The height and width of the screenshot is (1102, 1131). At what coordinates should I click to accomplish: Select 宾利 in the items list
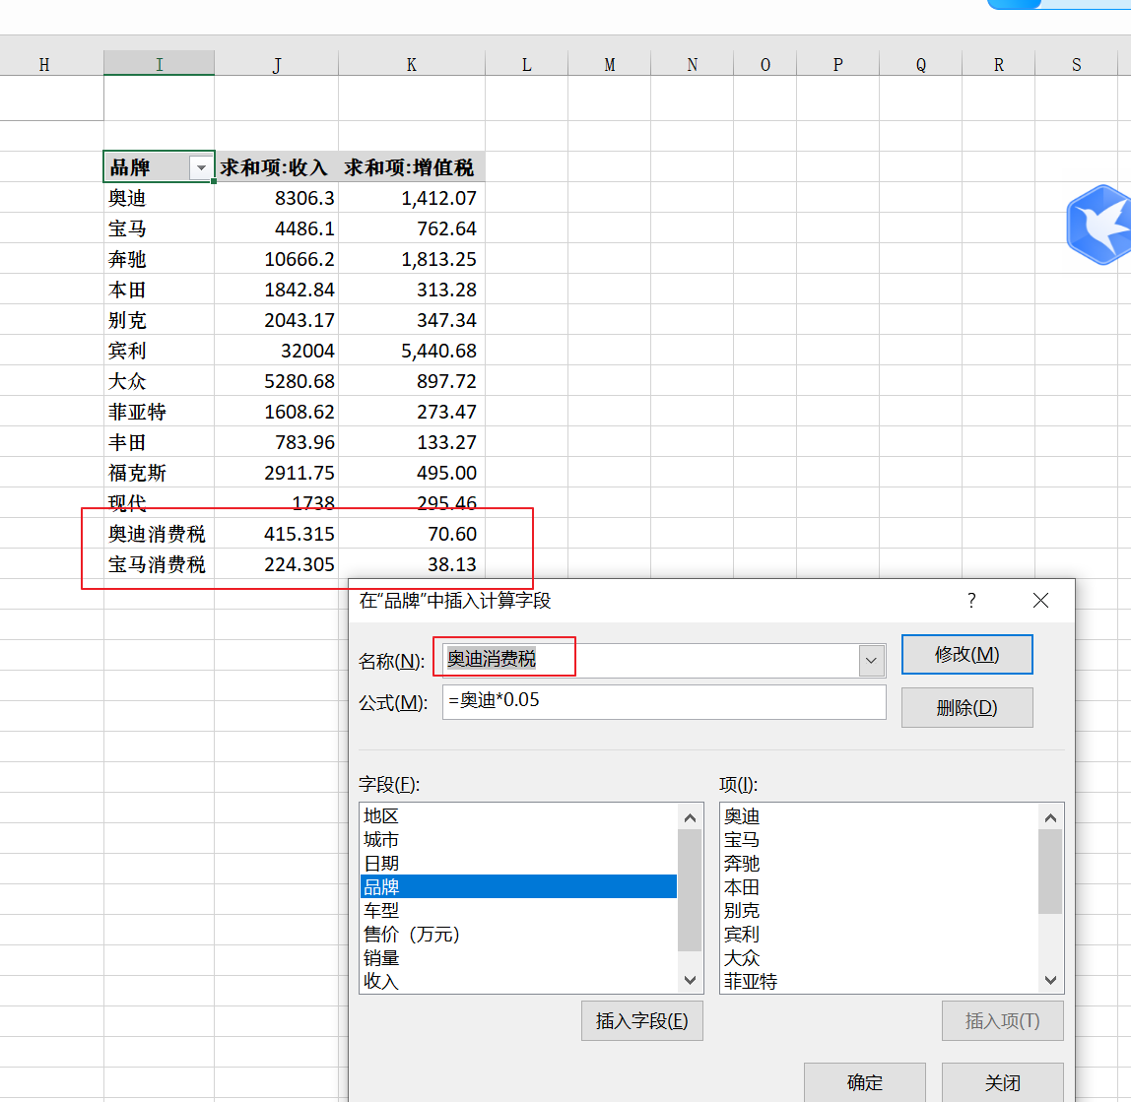[x=879, y=934]
